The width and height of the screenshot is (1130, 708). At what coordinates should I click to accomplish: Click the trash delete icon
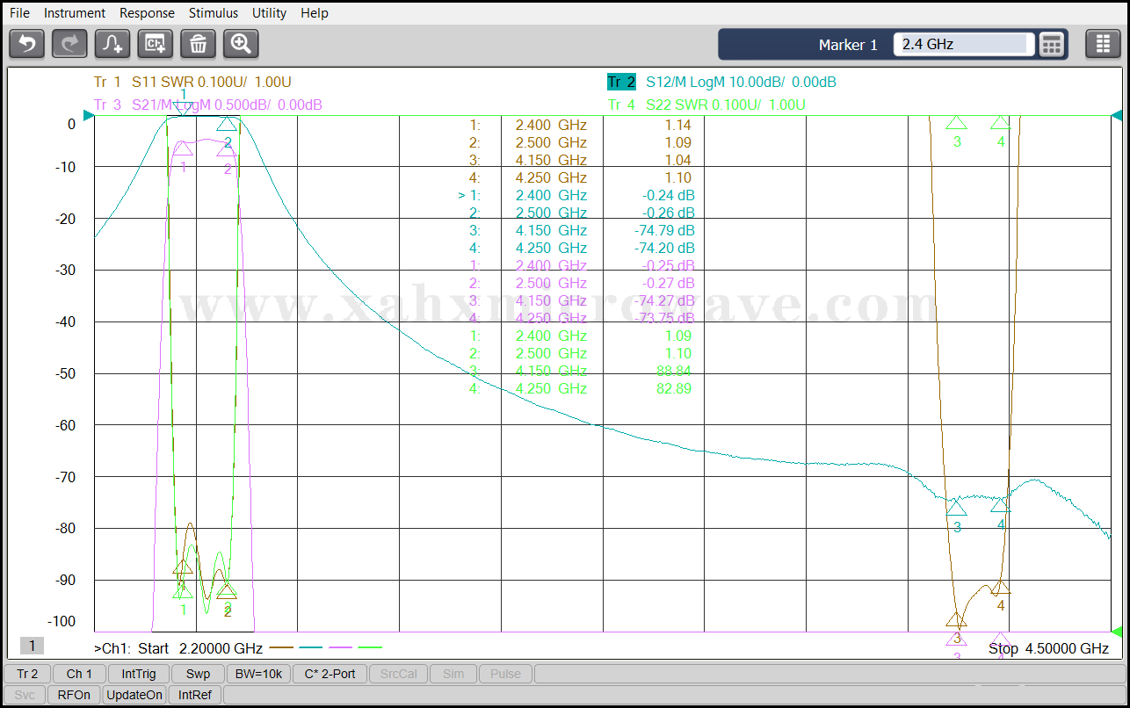pos(198,43)
